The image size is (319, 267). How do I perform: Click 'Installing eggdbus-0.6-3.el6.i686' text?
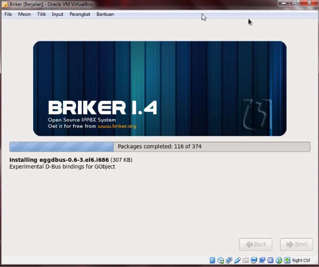(x=59, y=160)
